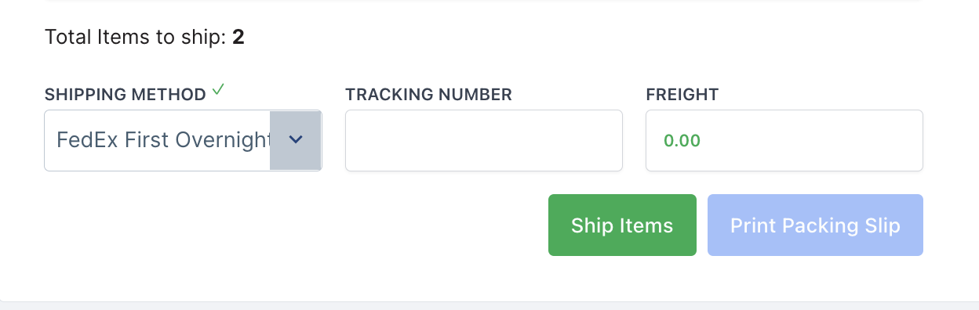Screen dimensions: 979x310
Task: Click the TRACKING NUMBER label
Action: tap(428, 95)
